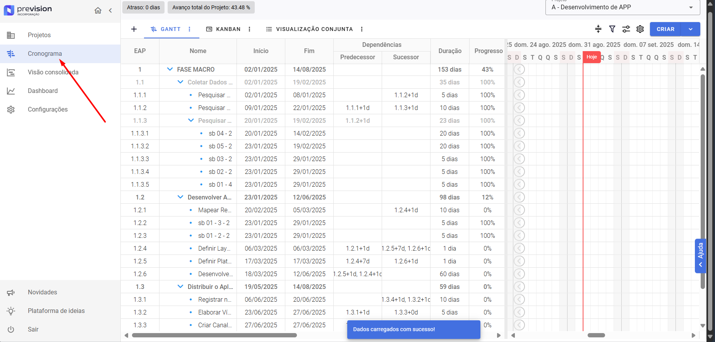Click predecessor 1.1.1+1d cell
The image size is (715, 342).
click(x=358, y=108)
